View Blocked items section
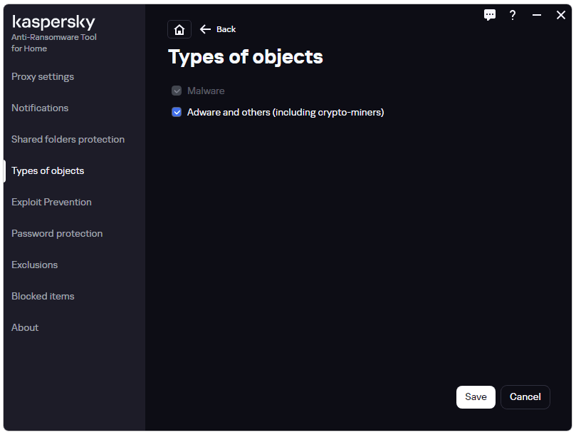Image resolution: width=576 pixels, height=435 pixels. click(43, 296)
